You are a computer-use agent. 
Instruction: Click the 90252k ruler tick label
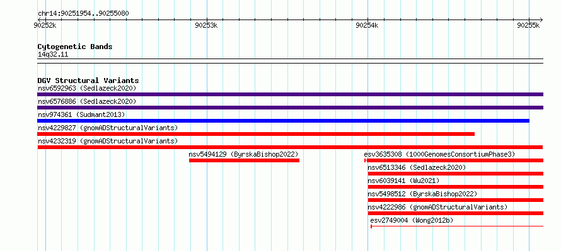[45, 25]
